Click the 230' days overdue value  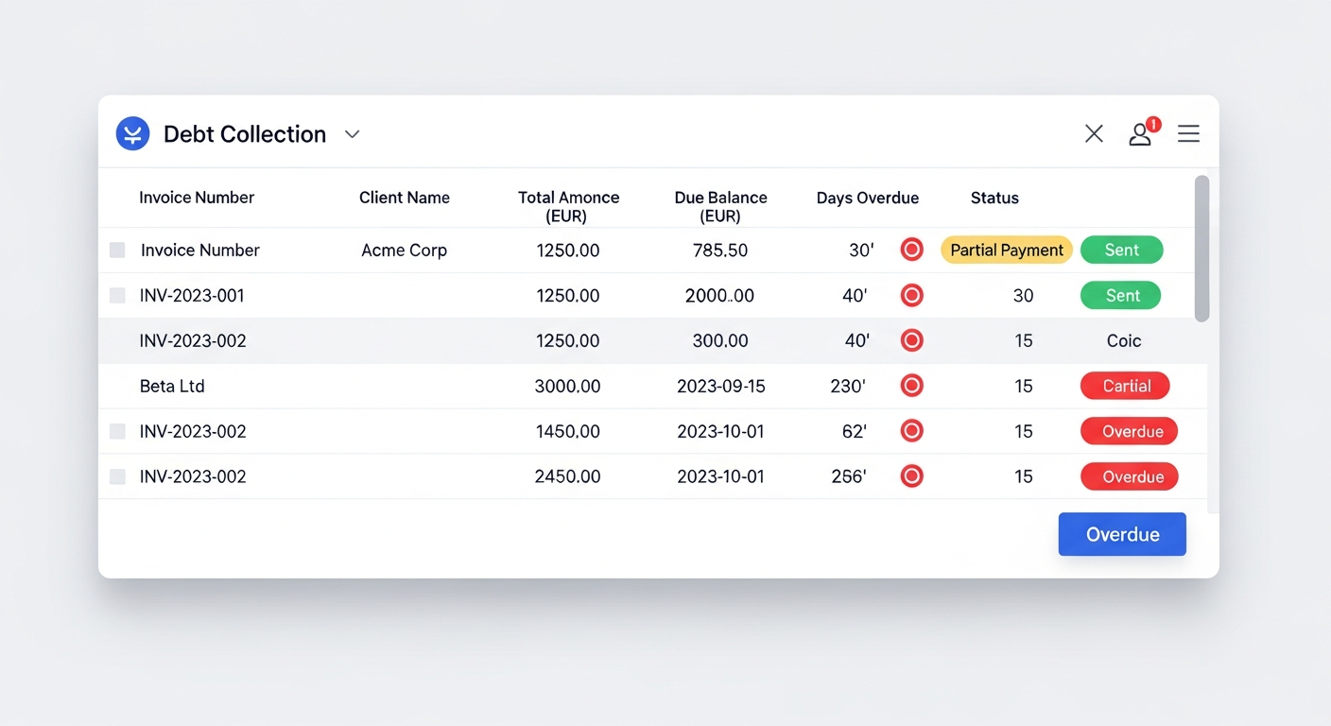(x=847, y=387)
